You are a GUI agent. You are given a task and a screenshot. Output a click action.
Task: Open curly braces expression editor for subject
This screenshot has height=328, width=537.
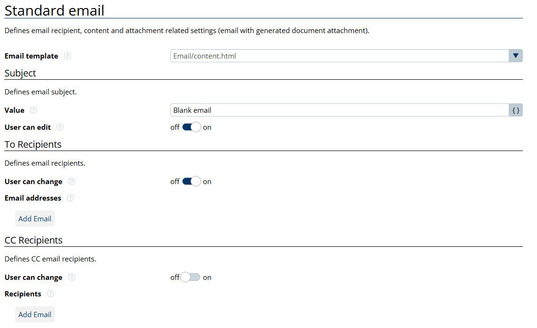pos(516,110)
